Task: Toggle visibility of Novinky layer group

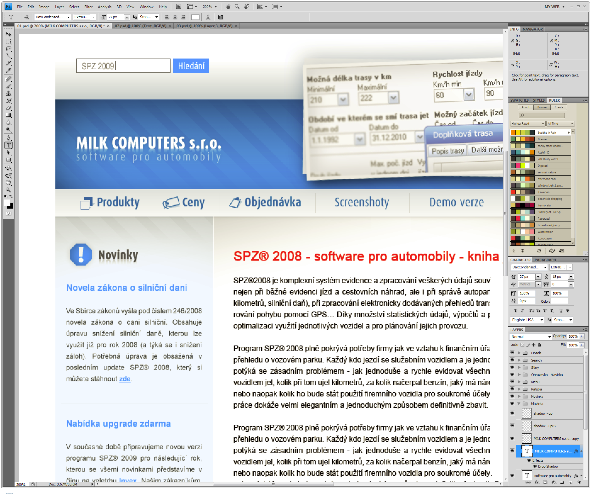Action: pyautogui.click(x=512, y=396)
